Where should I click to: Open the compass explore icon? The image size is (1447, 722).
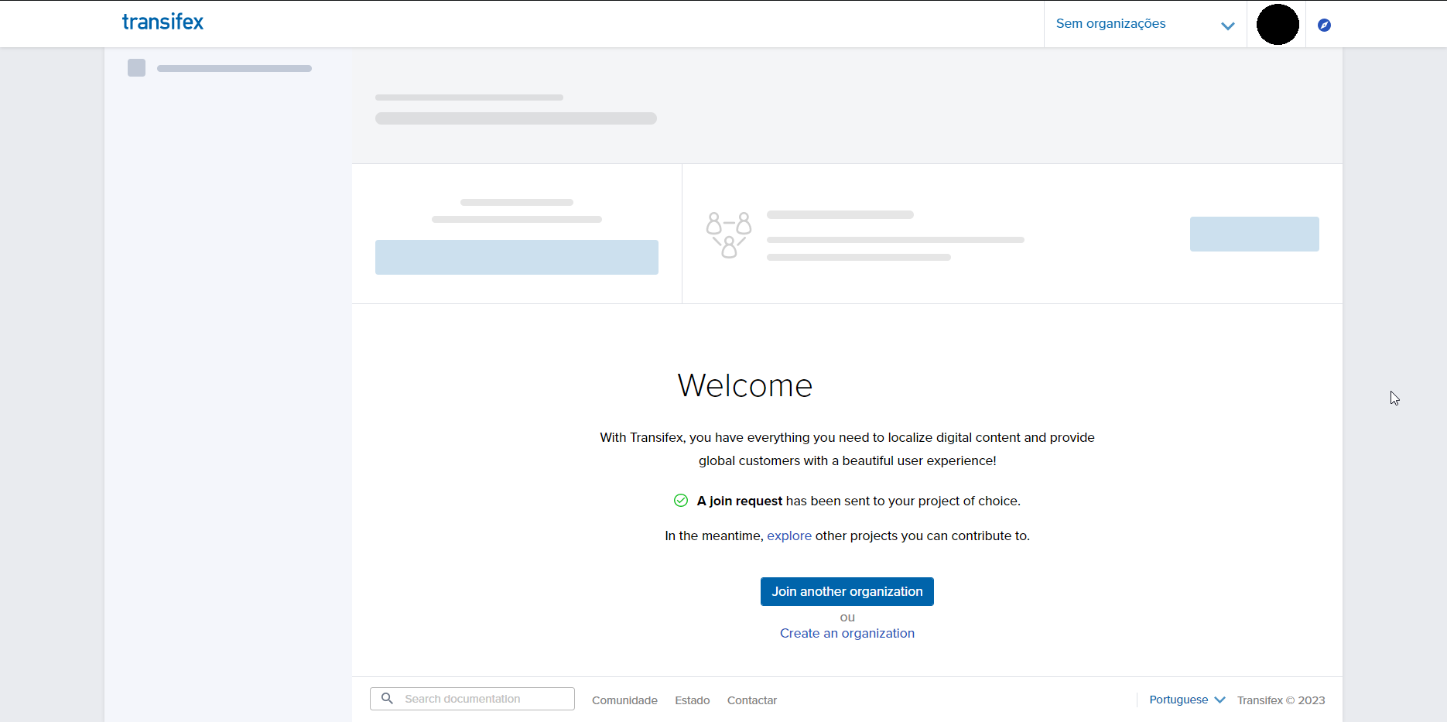[1324, 25]
